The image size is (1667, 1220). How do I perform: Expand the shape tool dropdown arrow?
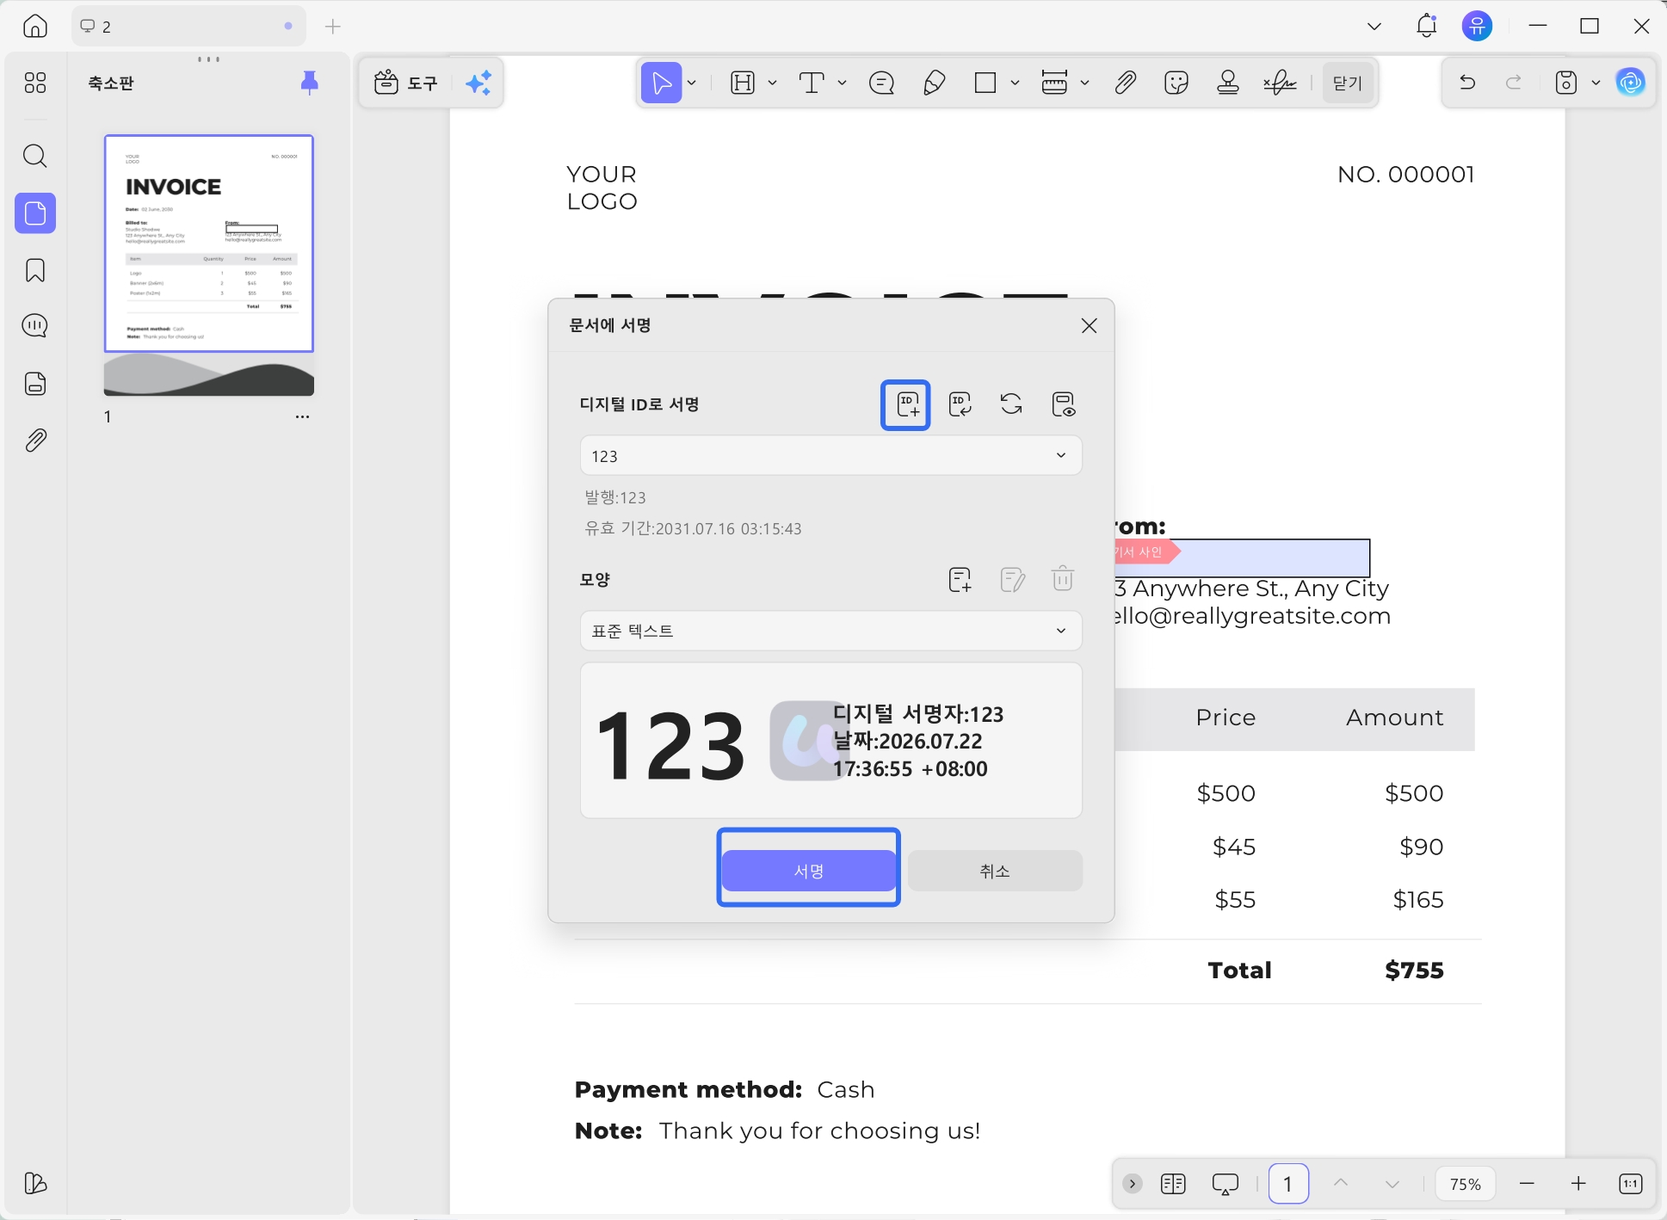pos(1016,83)
